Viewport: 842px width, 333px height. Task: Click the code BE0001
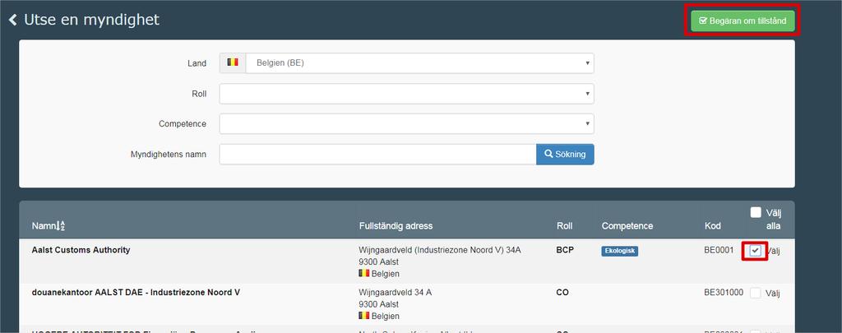coord(719,250)
